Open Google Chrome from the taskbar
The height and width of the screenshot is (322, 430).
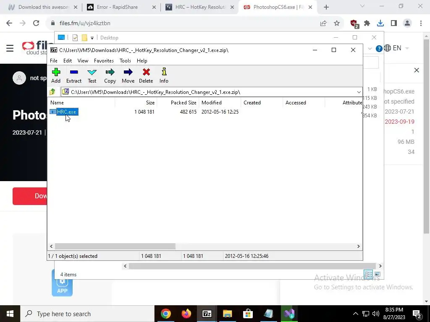click(x=166, y=314)
